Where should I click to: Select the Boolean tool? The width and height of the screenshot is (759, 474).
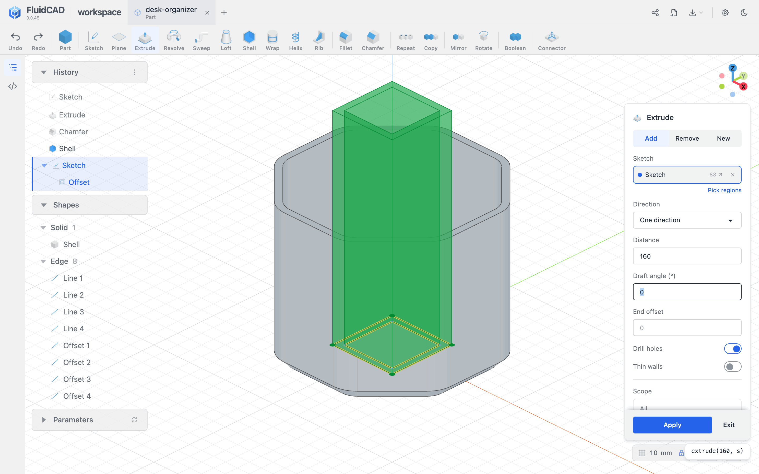click(x=515, y=41)
